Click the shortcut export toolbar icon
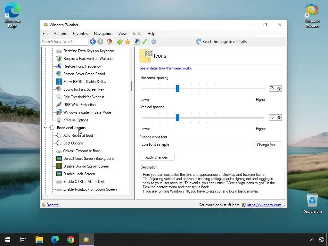Image resolution: width=328 pixels, height=246 pixels. coord(136,42)
